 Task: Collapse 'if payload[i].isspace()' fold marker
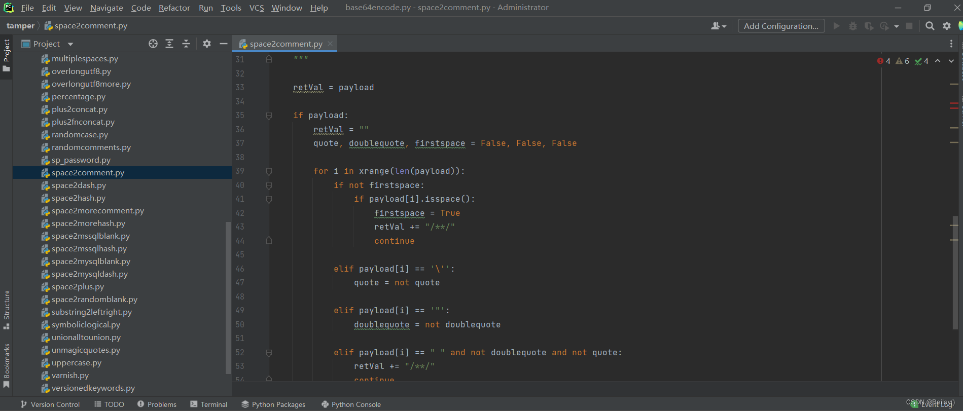coord(269,199)
